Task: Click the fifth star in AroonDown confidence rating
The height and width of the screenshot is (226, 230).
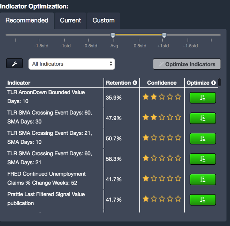Action: coord(178,97)
